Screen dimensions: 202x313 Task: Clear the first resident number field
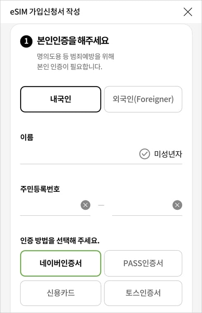click(x=85, y=205)
